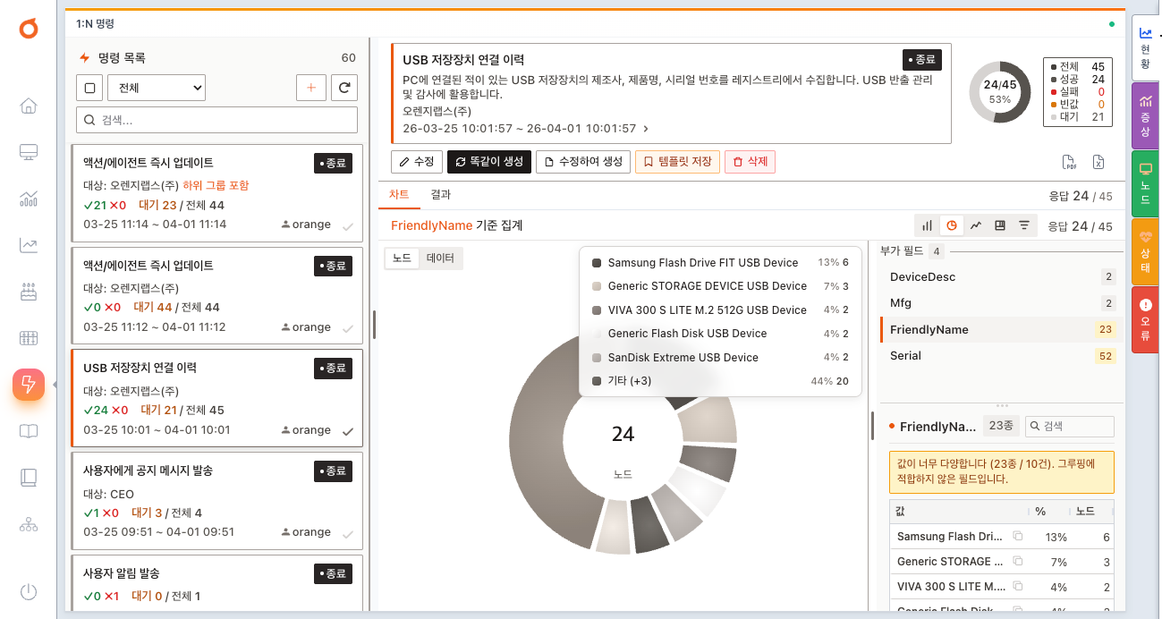
Task: Click the orange app logo
Action: [29, 30]
